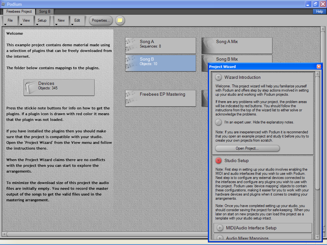Minimize the Podium window
The width and height of the screenshot is (327, 245).
[x=308, y=4]
